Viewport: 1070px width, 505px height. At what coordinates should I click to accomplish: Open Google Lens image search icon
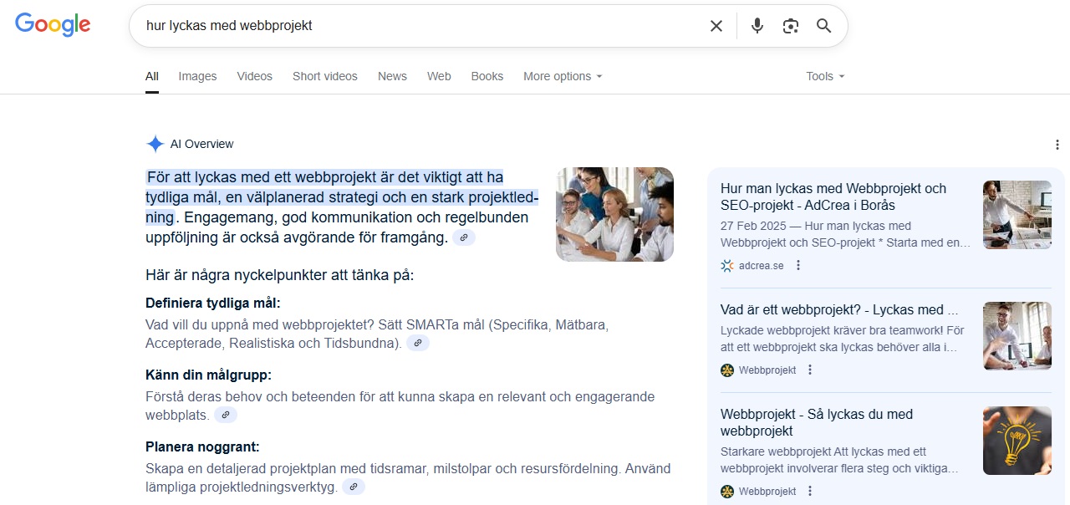(x=791, y=26)
